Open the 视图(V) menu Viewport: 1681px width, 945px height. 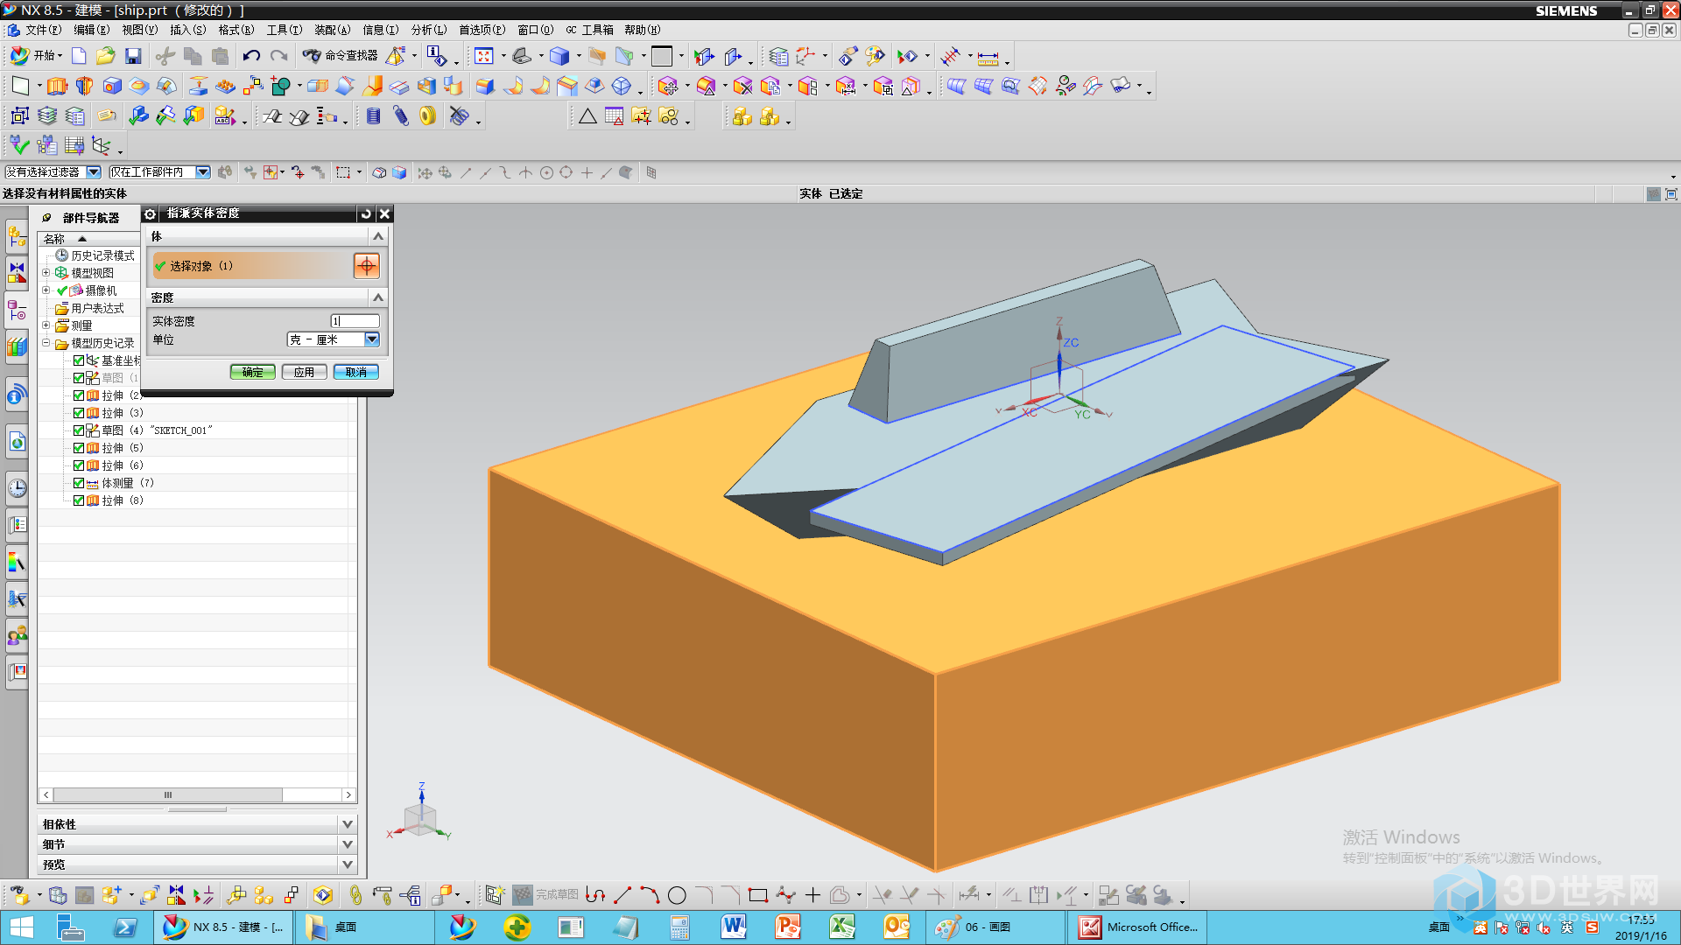140,30
